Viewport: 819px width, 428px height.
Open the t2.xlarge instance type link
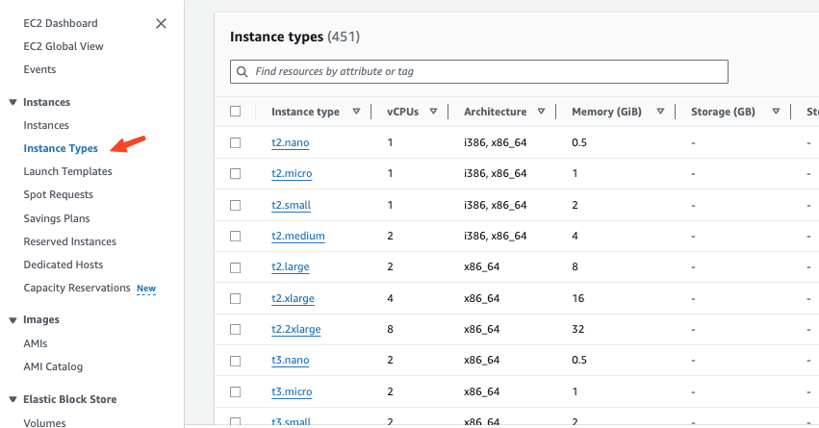coord(293,298)
